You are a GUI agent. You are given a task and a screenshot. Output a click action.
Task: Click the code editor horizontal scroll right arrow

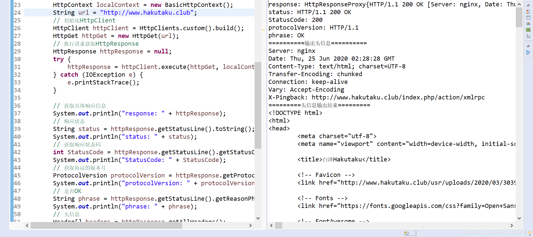(250, 225)
